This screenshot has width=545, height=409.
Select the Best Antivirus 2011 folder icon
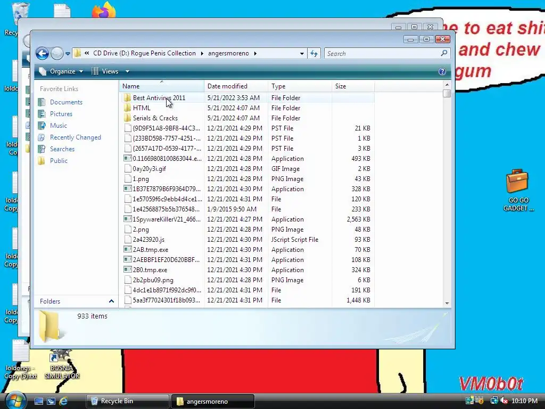coord(128,98)
